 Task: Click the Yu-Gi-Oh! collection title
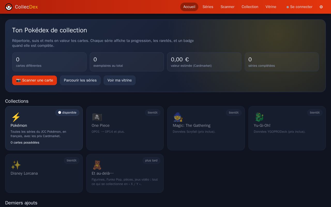262,125
